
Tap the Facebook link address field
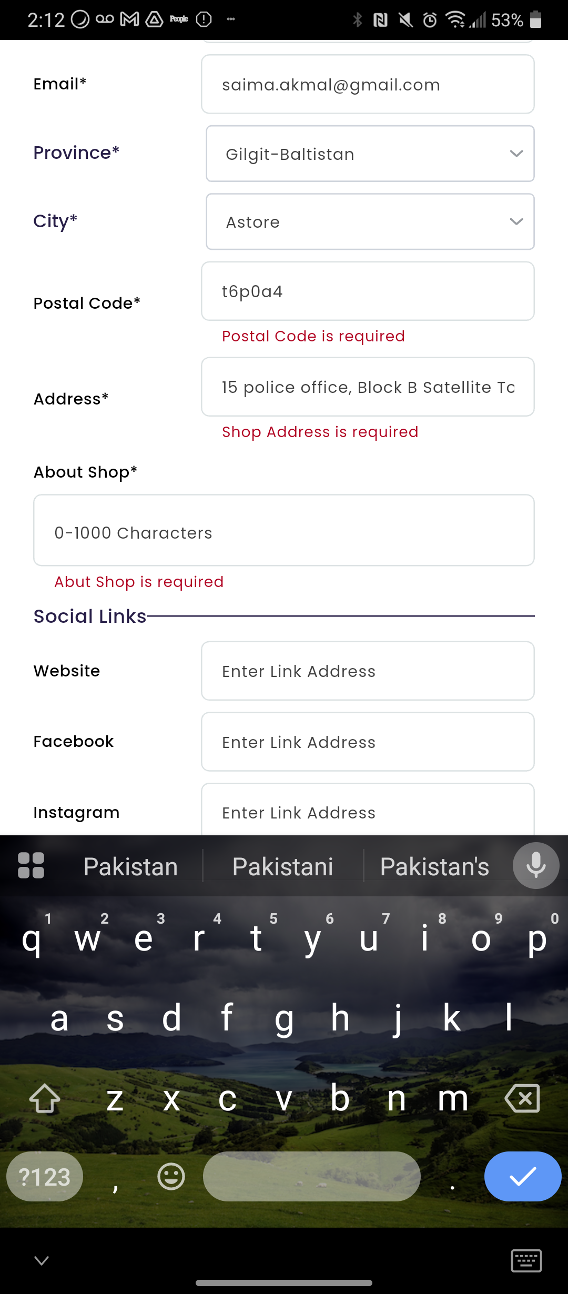pyautogui.click(x=368, y=742)
